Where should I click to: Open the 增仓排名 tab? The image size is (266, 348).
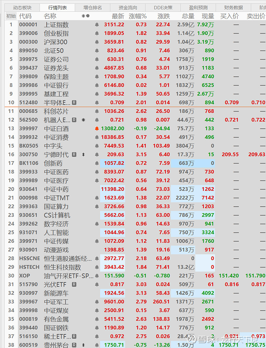pyautogui.click(x=93, y=8)
